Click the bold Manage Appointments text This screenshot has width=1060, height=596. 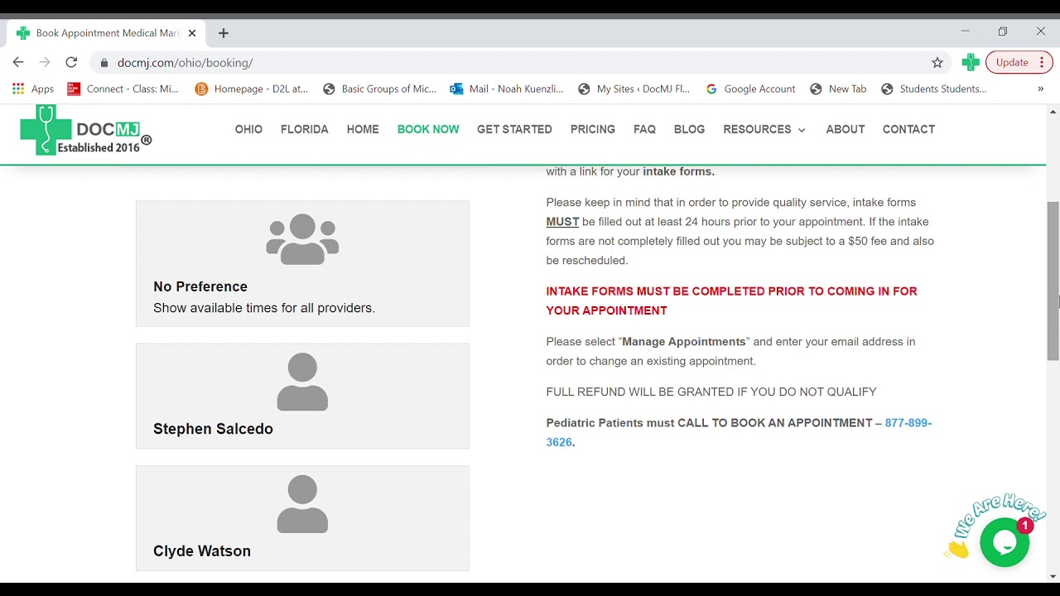coord(684,341)
